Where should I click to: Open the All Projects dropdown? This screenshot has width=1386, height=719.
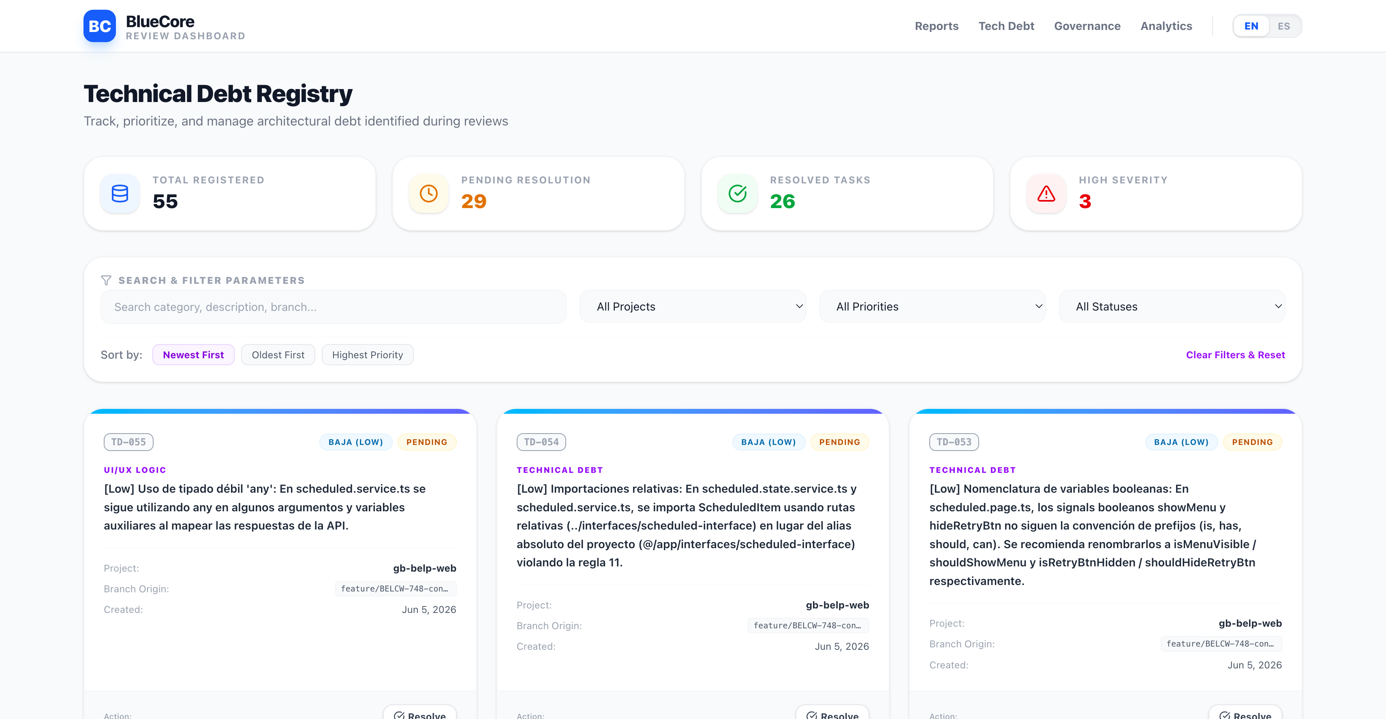693,306
